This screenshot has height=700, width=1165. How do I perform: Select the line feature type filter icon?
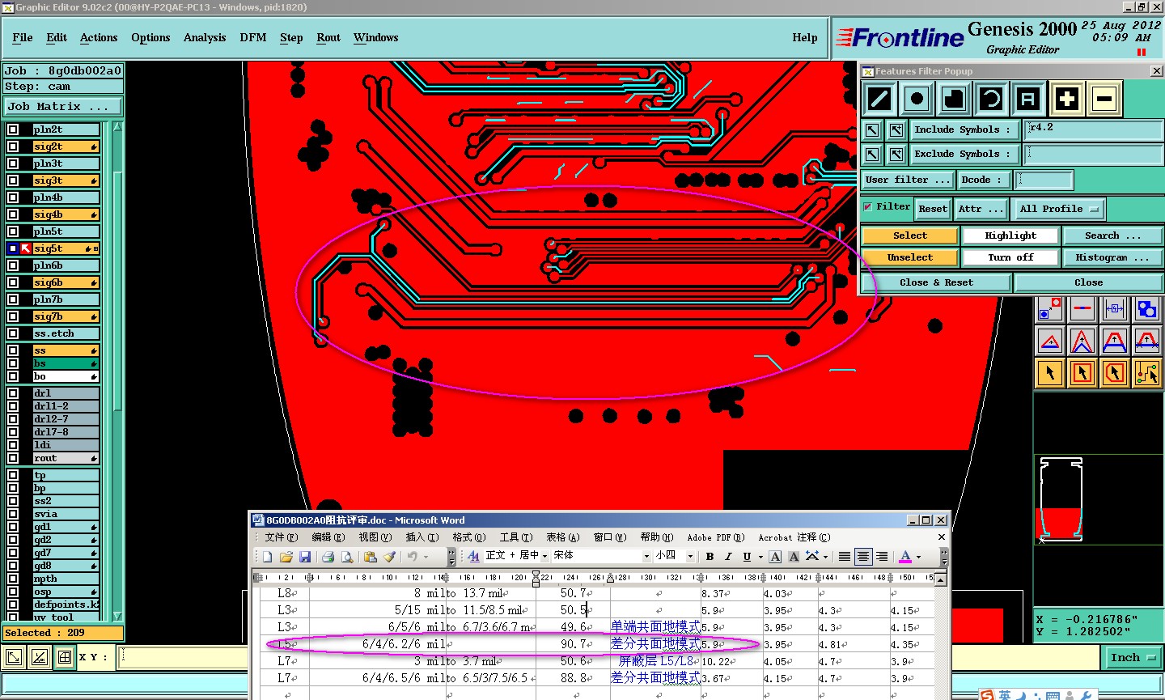(879, 100)
